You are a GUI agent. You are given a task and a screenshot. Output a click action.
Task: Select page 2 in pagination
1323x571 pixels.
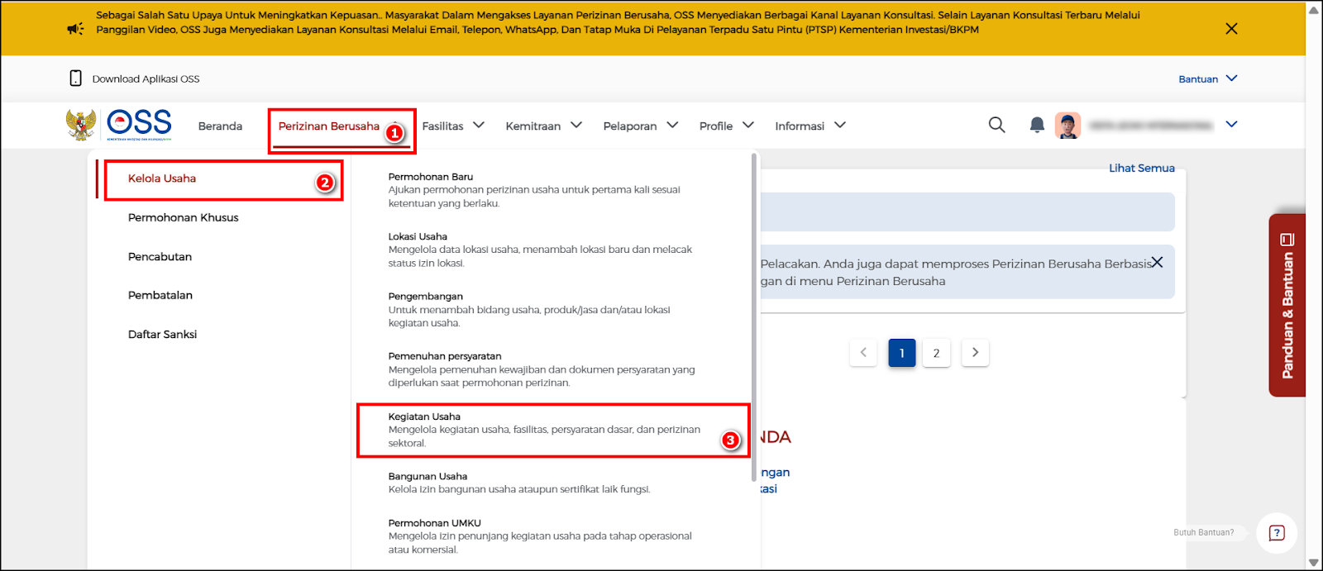[936, 353]
